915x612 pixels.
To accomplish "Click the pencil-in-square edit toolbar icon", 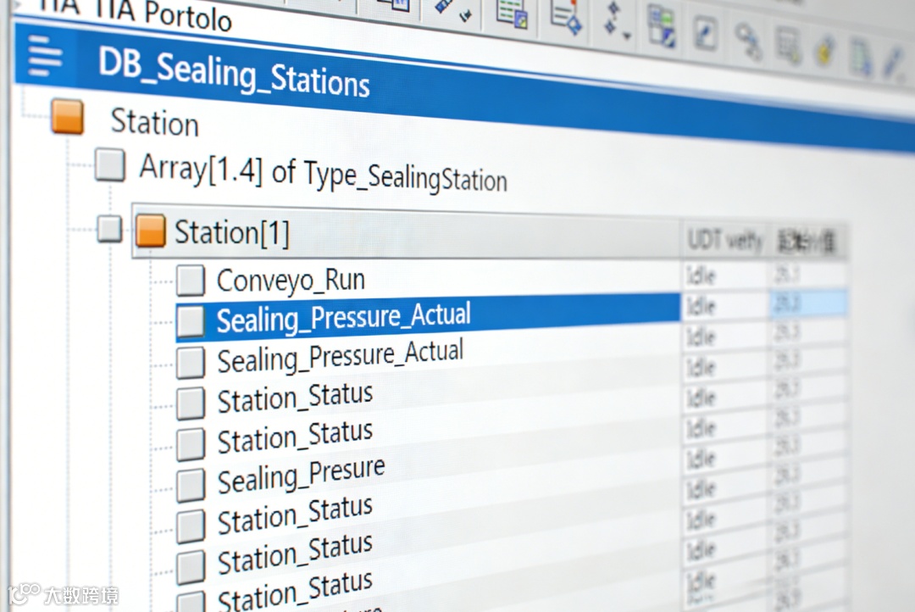I will point(704,33).
